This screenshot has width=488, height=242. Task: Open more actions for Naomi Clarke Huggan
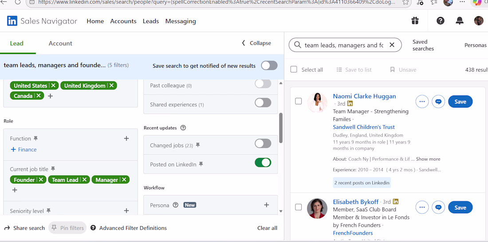[x=422, y=101]
